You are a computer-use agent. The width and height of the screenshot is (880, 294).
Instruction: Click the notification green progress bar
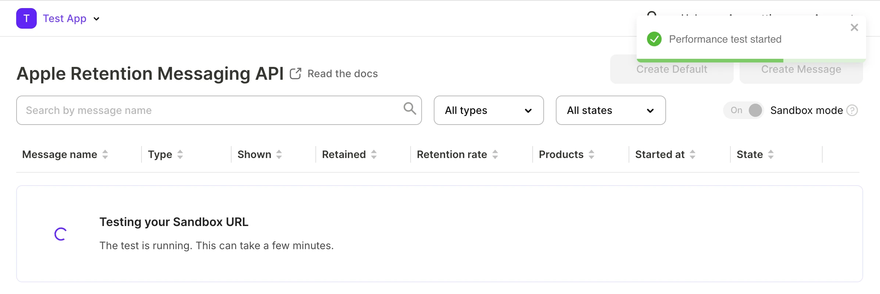tap(710, 60)
